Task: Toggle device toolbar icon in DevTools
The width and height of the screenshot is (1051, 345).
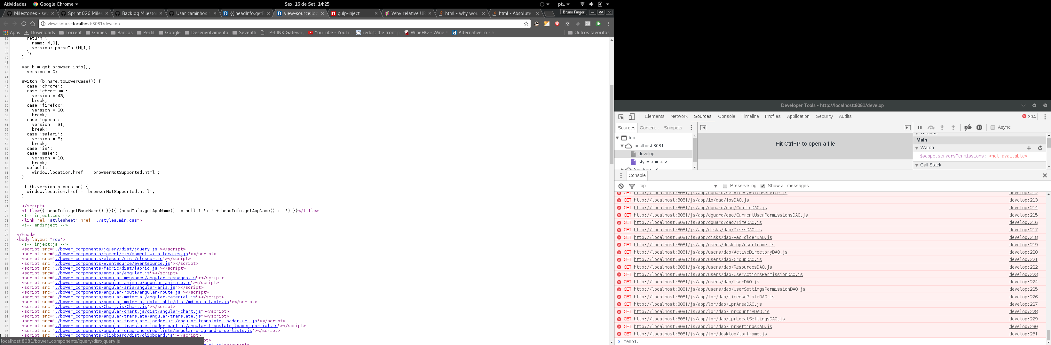Action: coord(632,117)
